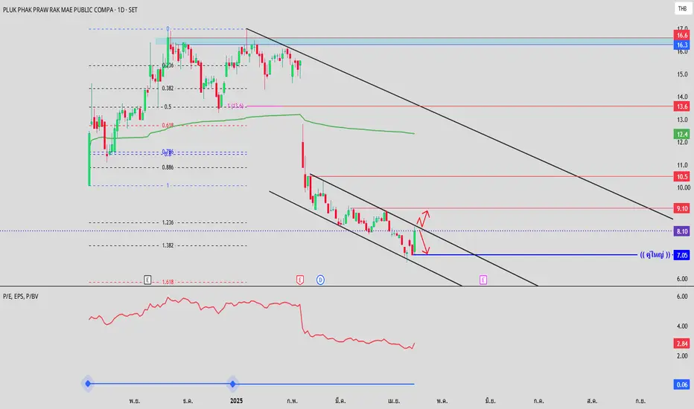Click the 13.0 price scale value
Viewport: 694px width, 409px height.
(683, 120)
